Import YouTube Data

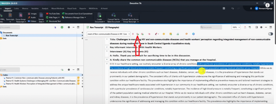pos(53,14)
